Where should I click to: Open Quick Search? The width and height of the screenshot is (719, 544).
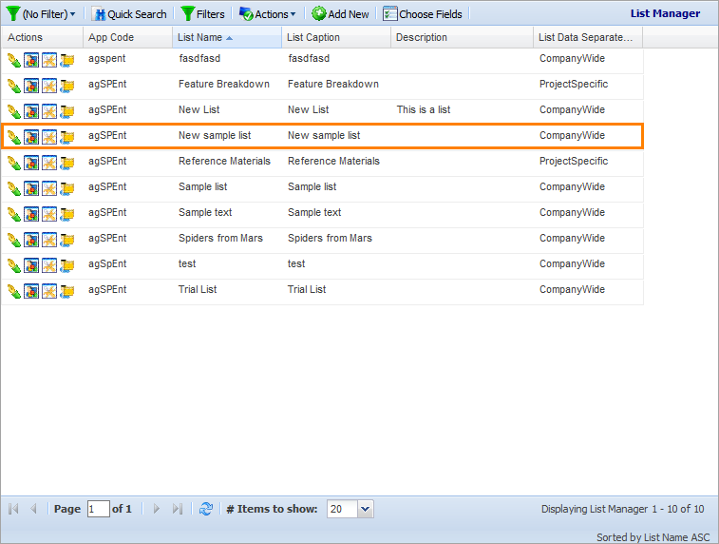tap(129, 14)
